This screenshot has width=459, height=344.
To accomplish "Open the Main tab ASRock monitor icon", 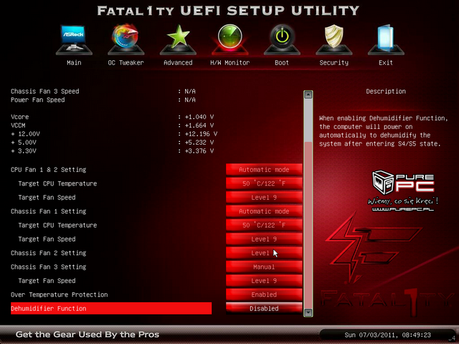I will [x=74, y=39].
